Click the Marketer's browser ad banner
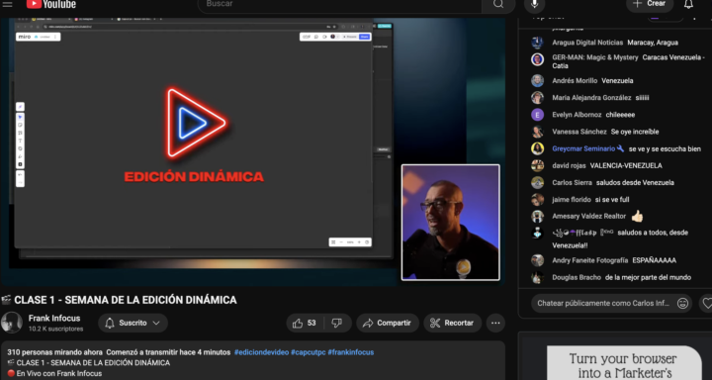712x380 pixels. tap(623, 363)
